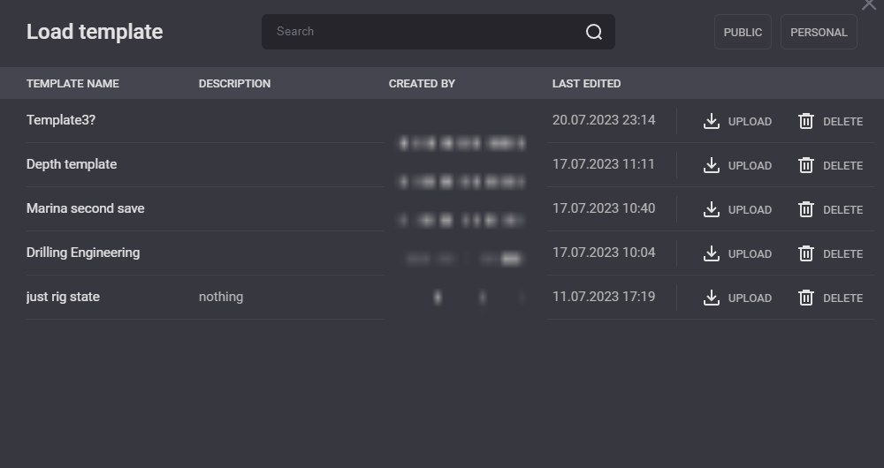884x468 pixels.
Task: Click trash icon for Drilling Engineering
Action: click(x=806, y=253)
